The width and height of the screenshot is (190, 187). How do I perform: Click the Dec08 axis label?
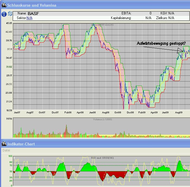[130, 112]
